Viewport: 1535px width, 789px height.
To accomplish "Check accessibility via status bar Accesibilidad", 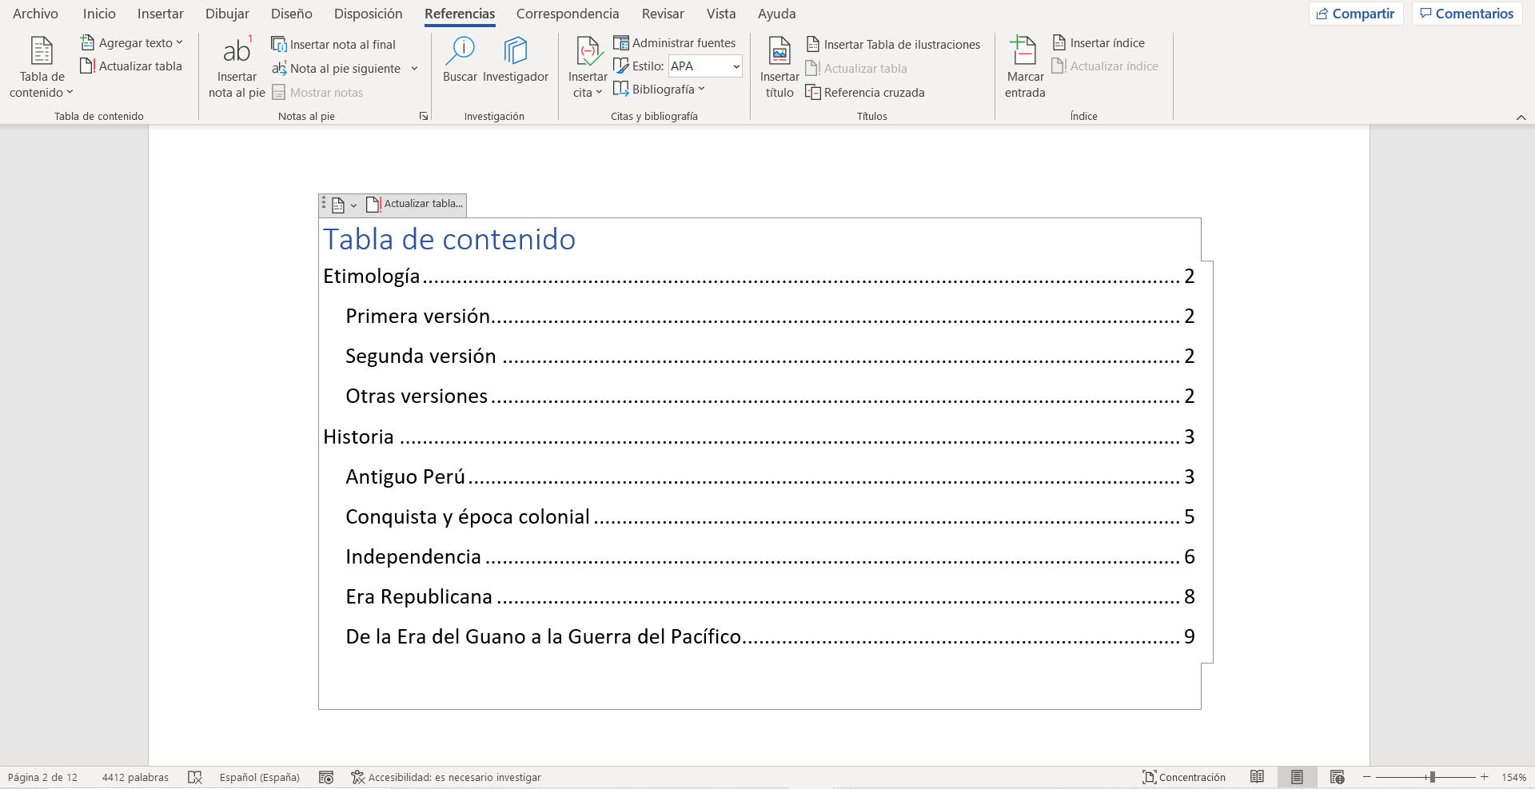I will pos(448,776).
